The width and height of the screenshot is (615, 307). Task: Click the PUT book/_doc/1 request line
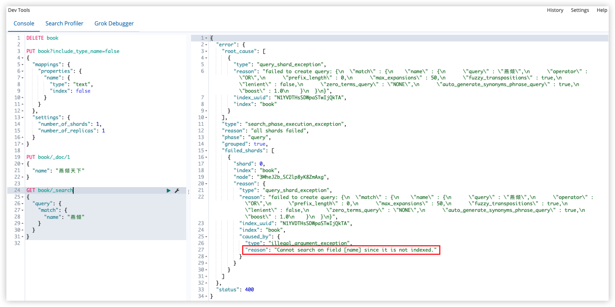click(48, 157)
